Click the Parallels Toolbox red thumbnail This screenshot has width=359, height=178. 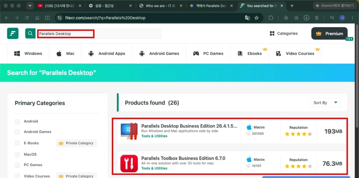click(129, 163)
